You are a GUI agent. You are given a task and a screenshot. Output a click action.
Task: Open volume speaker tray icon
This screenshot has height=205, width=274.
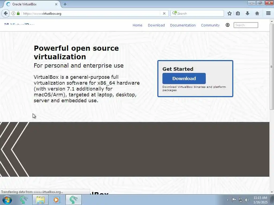[x=247, y=200]
